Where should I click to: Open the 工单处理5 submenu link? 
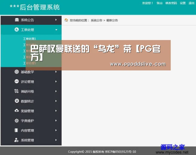(30, 63)
